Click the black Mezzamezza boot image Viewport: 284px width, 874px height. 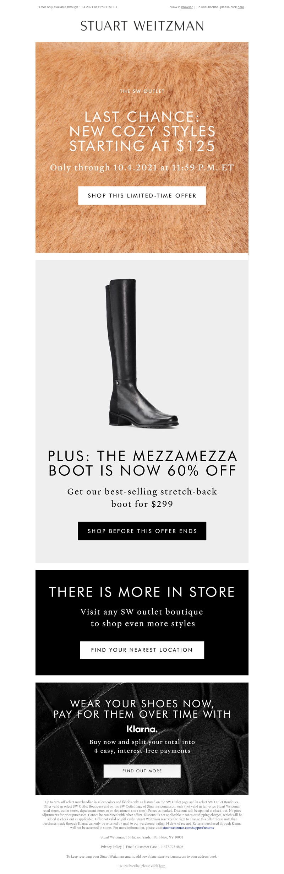[x=142, y=353]
